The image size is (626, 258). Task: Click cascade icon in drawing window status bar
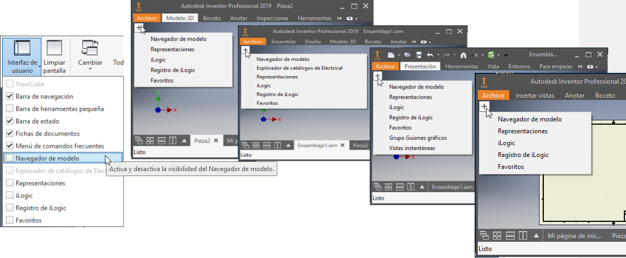click(x=484, y=235)
